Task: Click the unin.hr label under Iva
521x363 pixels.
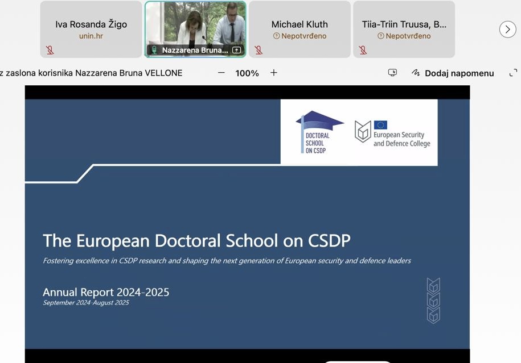Action: 91,36
